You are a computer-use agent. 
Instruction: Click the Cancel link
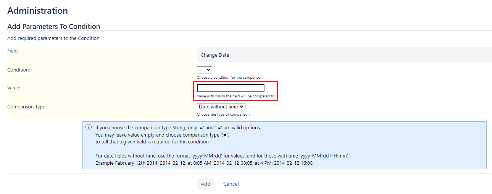pyautogui.click(x=231, y=184)
